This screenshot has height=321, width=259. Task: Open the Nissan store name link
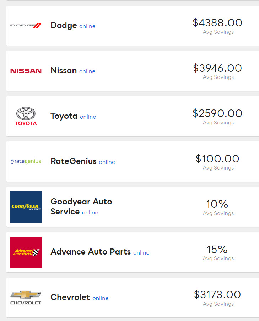[x=64, y=70]
